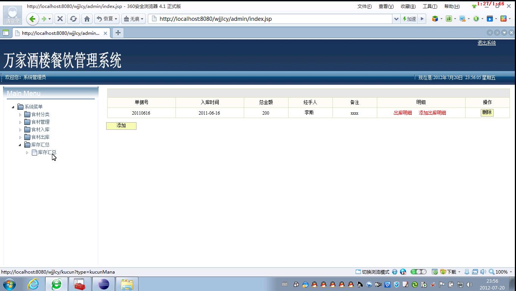The image size is (516, 291).
Task: Close the localhost admin tab
Action: 105,33
